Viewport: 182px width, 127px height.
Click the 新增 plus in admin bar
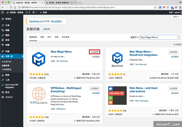point(43,12)
